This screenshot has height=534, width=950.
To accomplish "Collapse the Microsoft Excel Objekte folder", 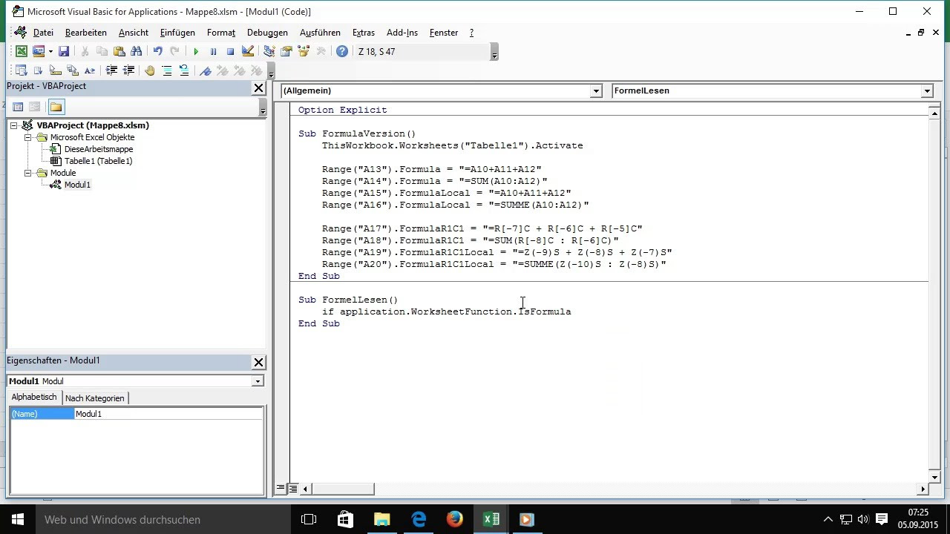I will tap(28, 137).
